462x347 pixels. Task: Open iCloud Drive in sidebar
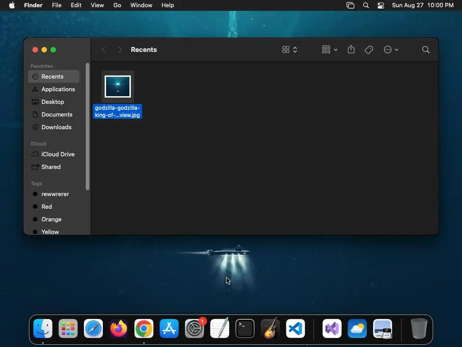point(54,155)
